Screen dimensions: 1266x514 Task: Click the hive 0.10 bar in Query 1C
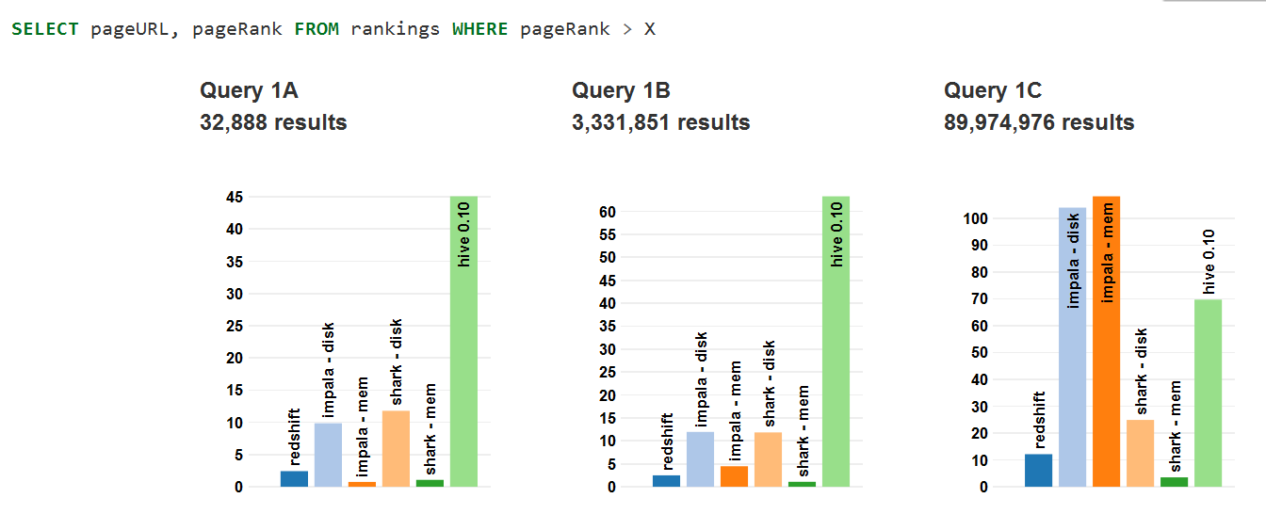(1208, 393)
